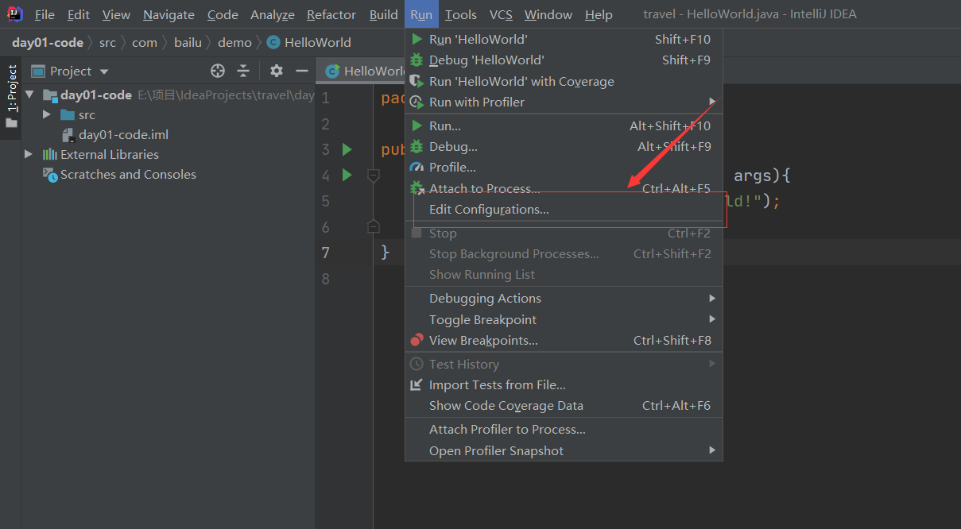The image size is (961, 529).
Task: Open the Build menu
Action: (384, 15)
